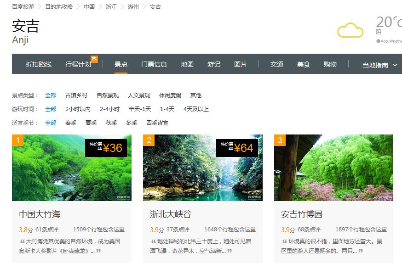402x263 pixels.
Task: Go to the 美食 section
Action: [x=304, y=64]
